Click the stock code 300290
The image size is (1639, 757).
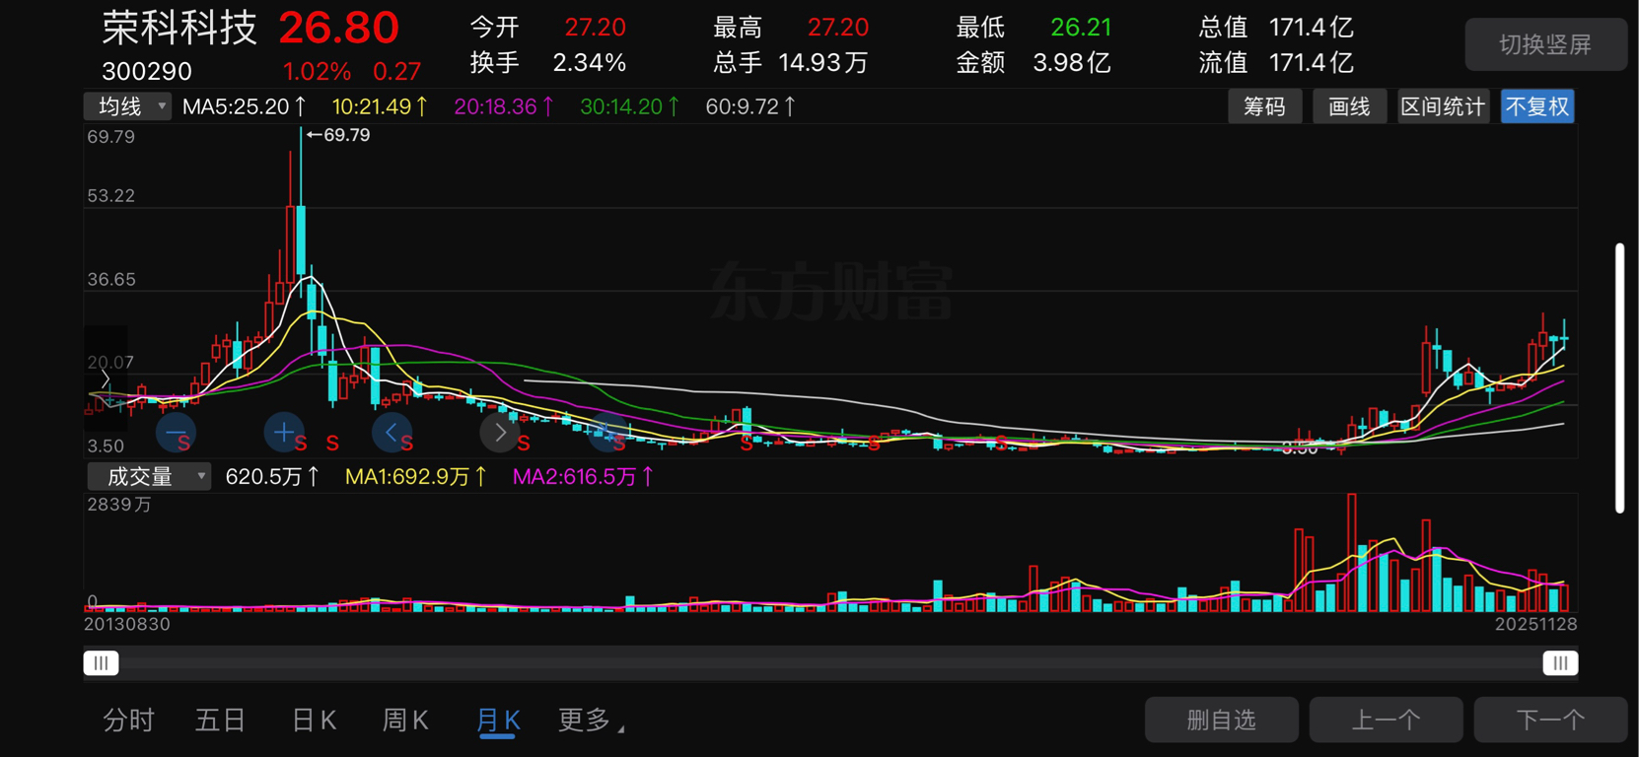147,71
